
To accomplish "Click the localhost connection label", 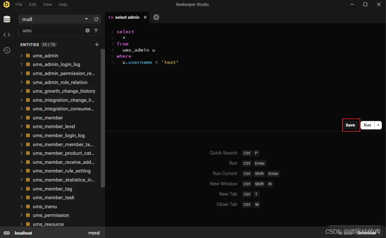I will 23,233.
